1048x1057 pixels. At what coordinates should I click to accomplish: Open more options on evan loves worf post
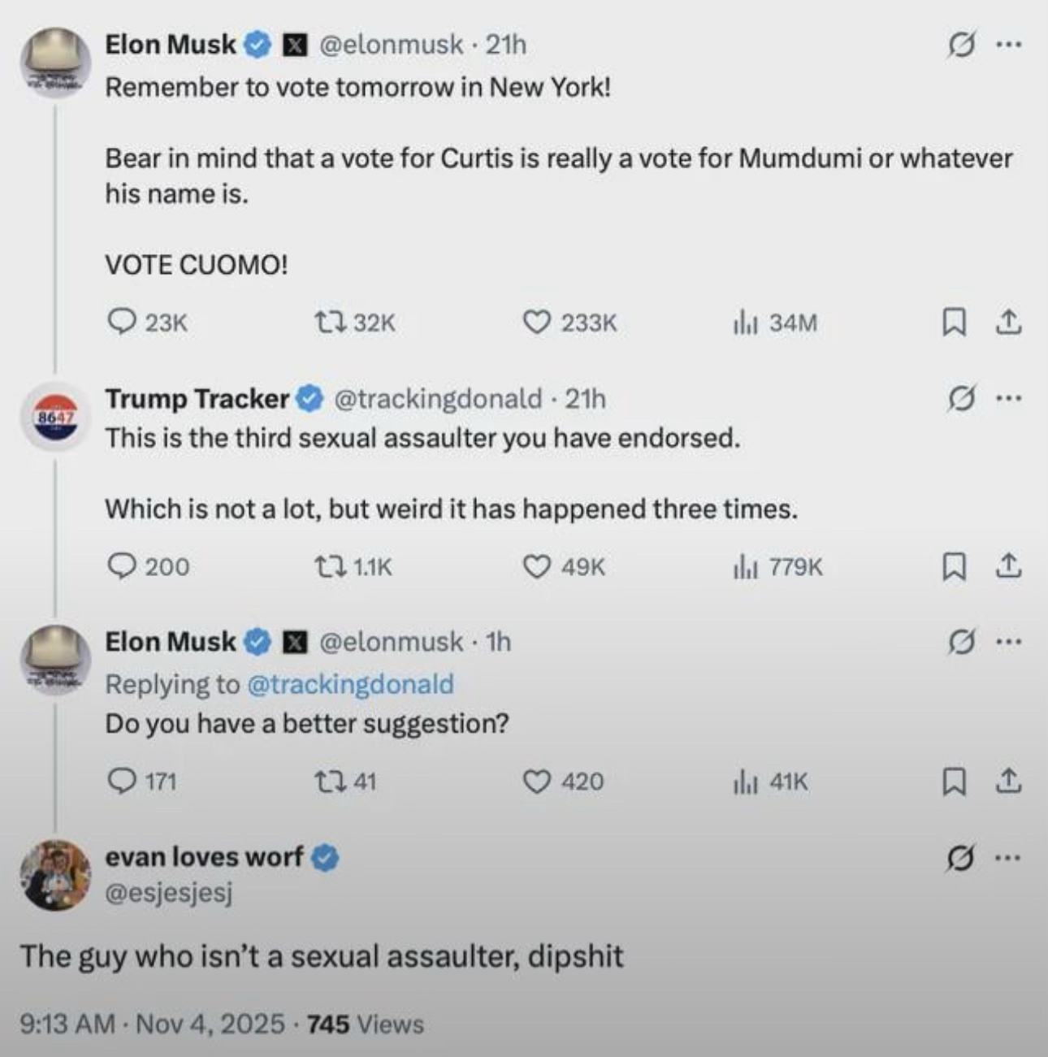1007,858
